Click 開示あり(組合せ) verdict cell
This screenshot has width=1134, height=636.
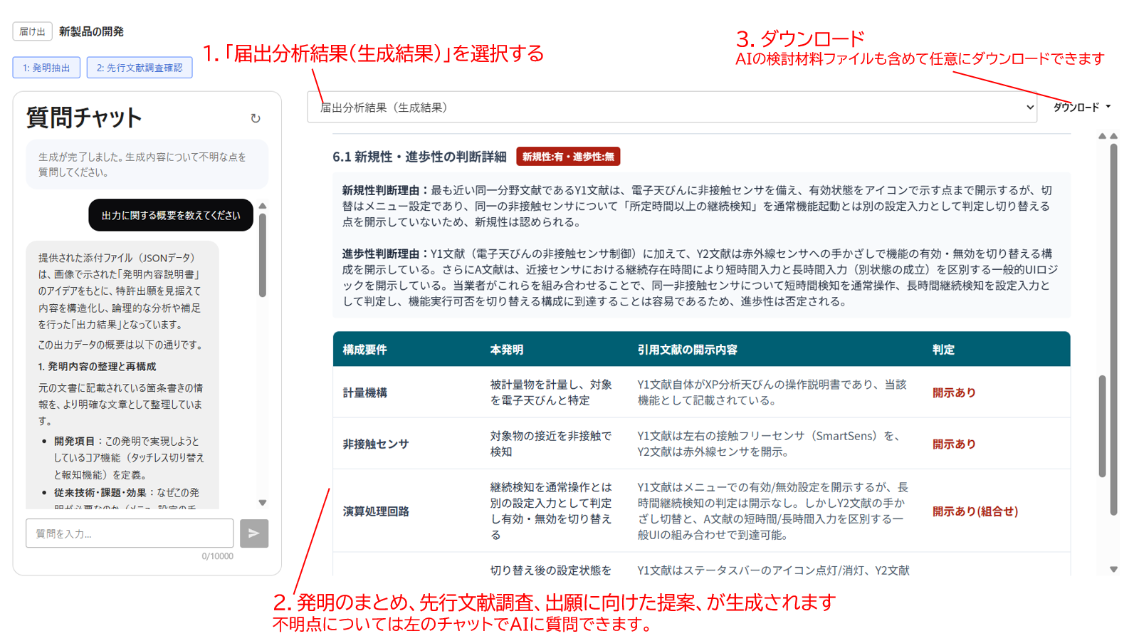click(x=975, y=511)
